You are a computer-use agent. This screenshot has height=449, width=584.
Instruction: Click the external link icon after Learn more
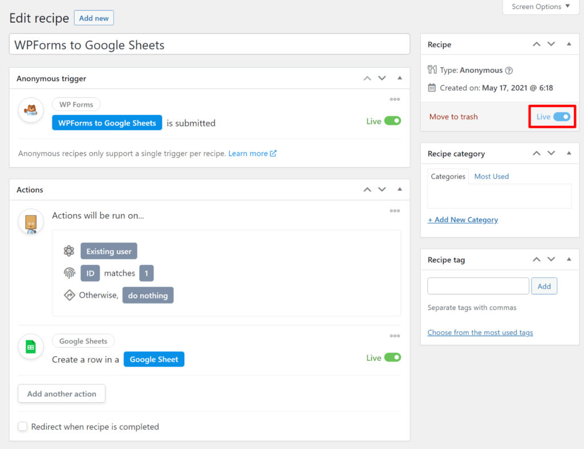(273, 153)
